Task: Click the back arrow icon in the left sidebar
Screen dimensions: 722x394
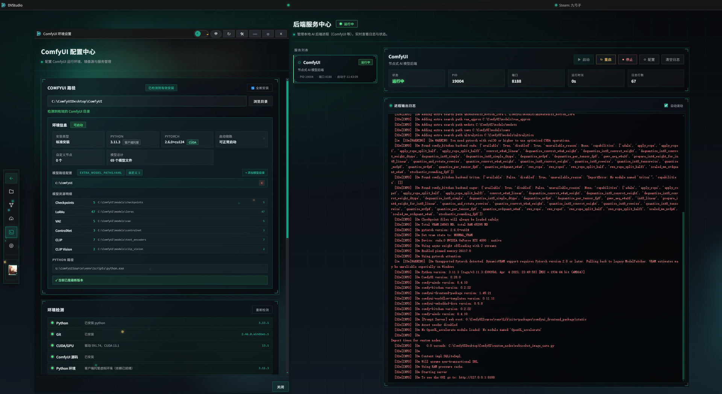Action: pos(11,178)
